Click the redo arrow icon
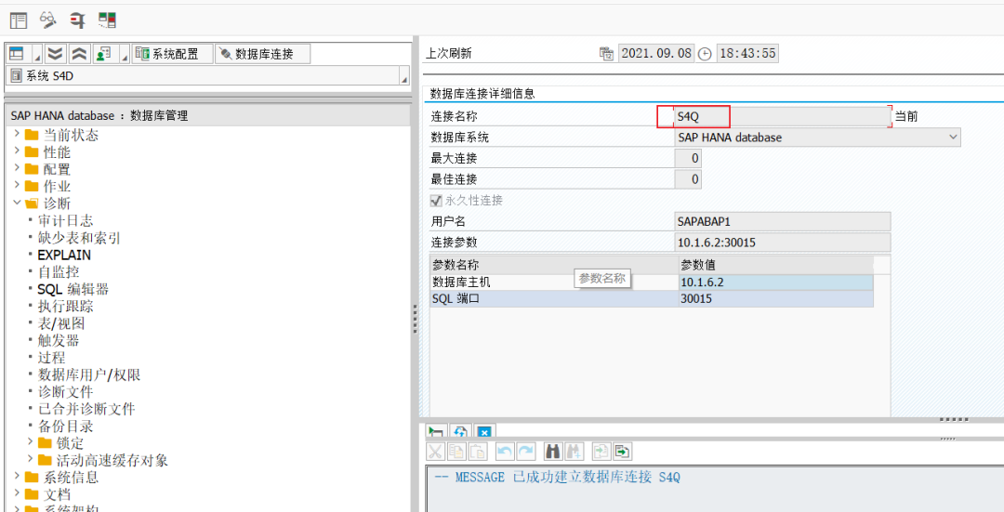Image resolution: width=1004 pixels, height=512 pixels. (x=525, y=452)
